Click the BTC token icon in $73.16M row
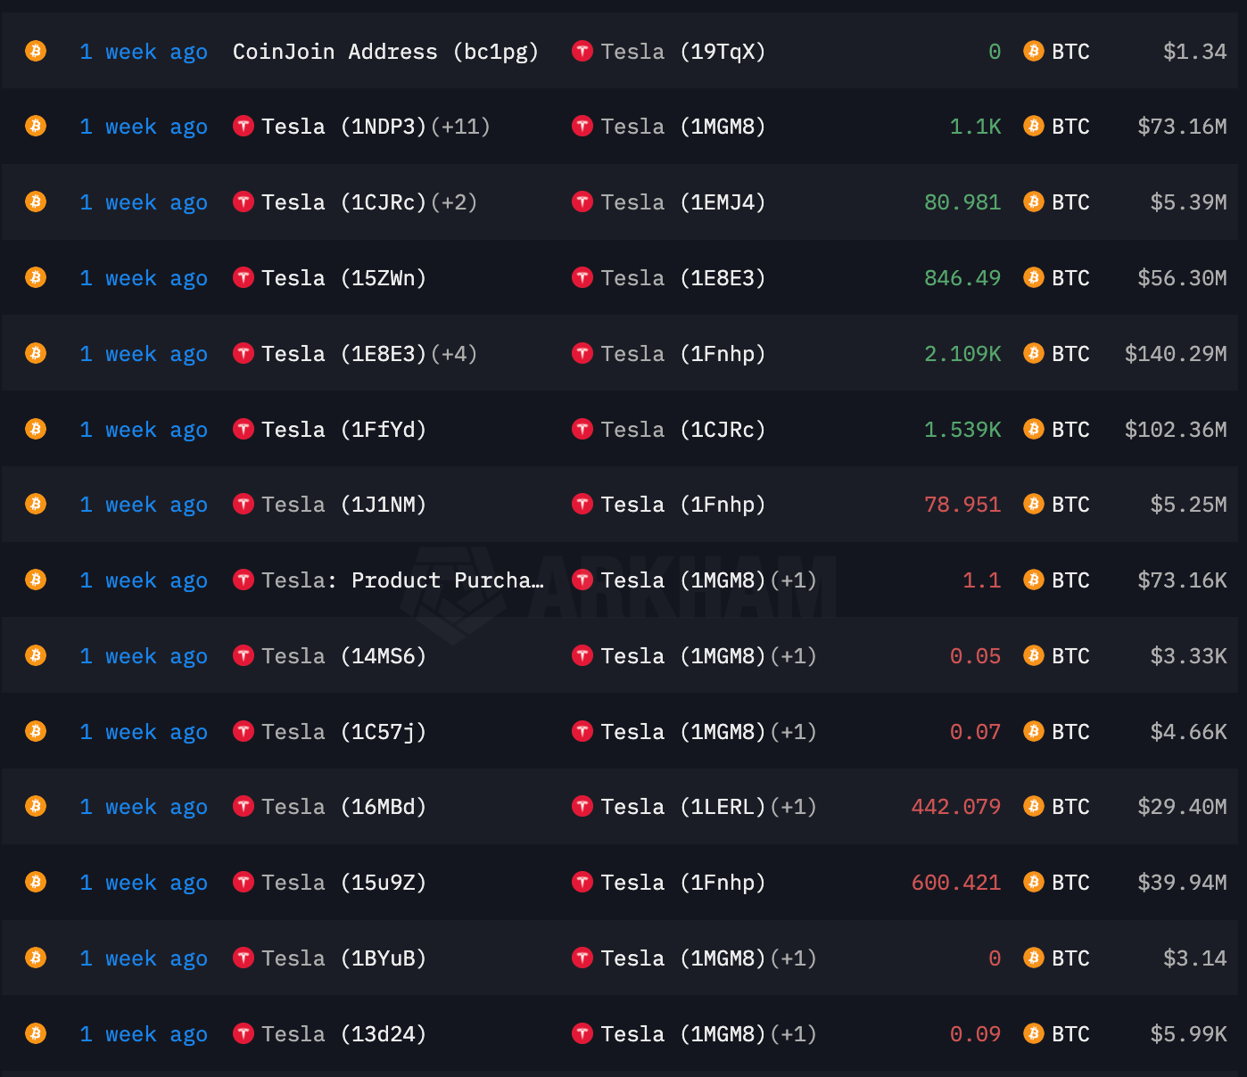Image resolution: width=1247 pixels, height=1077 pixels. 1033,126
